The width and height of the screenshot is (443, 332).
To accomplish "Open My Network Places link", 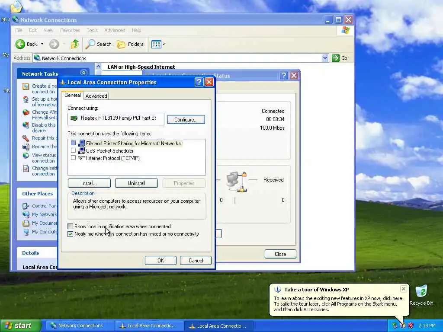I will pyautogui.click(x=45, y=214).
